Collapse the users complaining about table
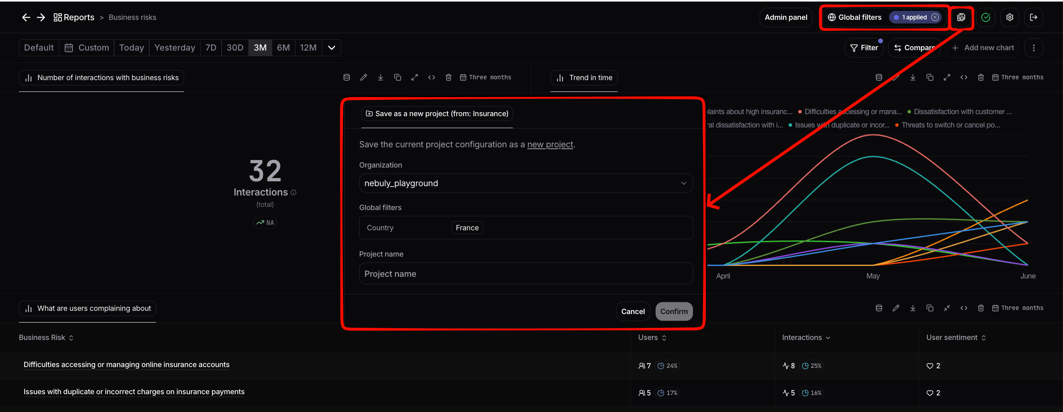Screen dimensions: 1063x412 point(947,308)
